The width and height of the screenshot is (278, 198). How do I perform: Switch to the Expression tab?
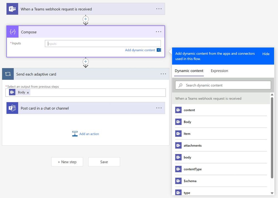pos(219,71)
